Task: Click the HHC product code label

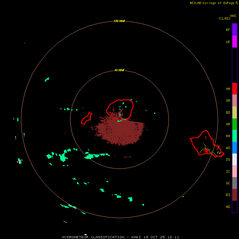Action: 233,16
